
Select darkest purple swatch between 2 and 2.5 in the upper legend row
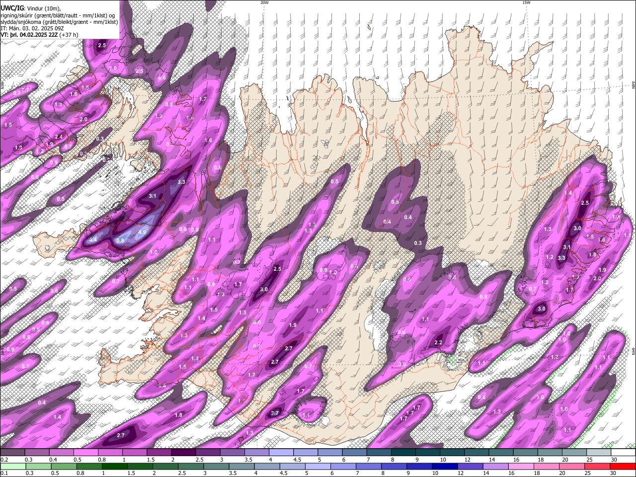[x=183, y=453]
